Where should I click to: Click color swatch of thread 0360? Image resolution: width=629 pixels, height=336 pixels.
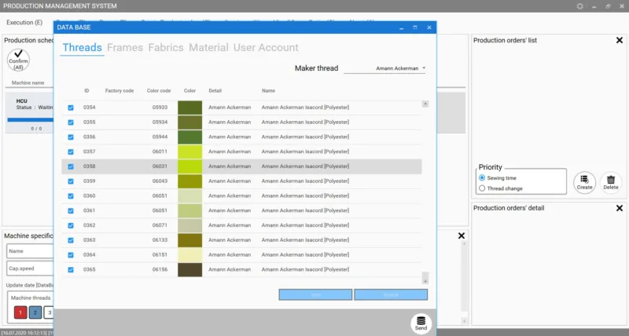189,195
